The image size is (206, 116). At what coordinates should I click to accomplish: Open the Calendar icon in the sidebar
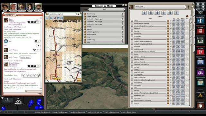coord(198,7)
